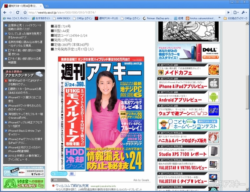Open ranking item iPhone4は何がスゴイのか?
Image resolution: width=250 pixels, height=192 pixels.
click(24, 149)
